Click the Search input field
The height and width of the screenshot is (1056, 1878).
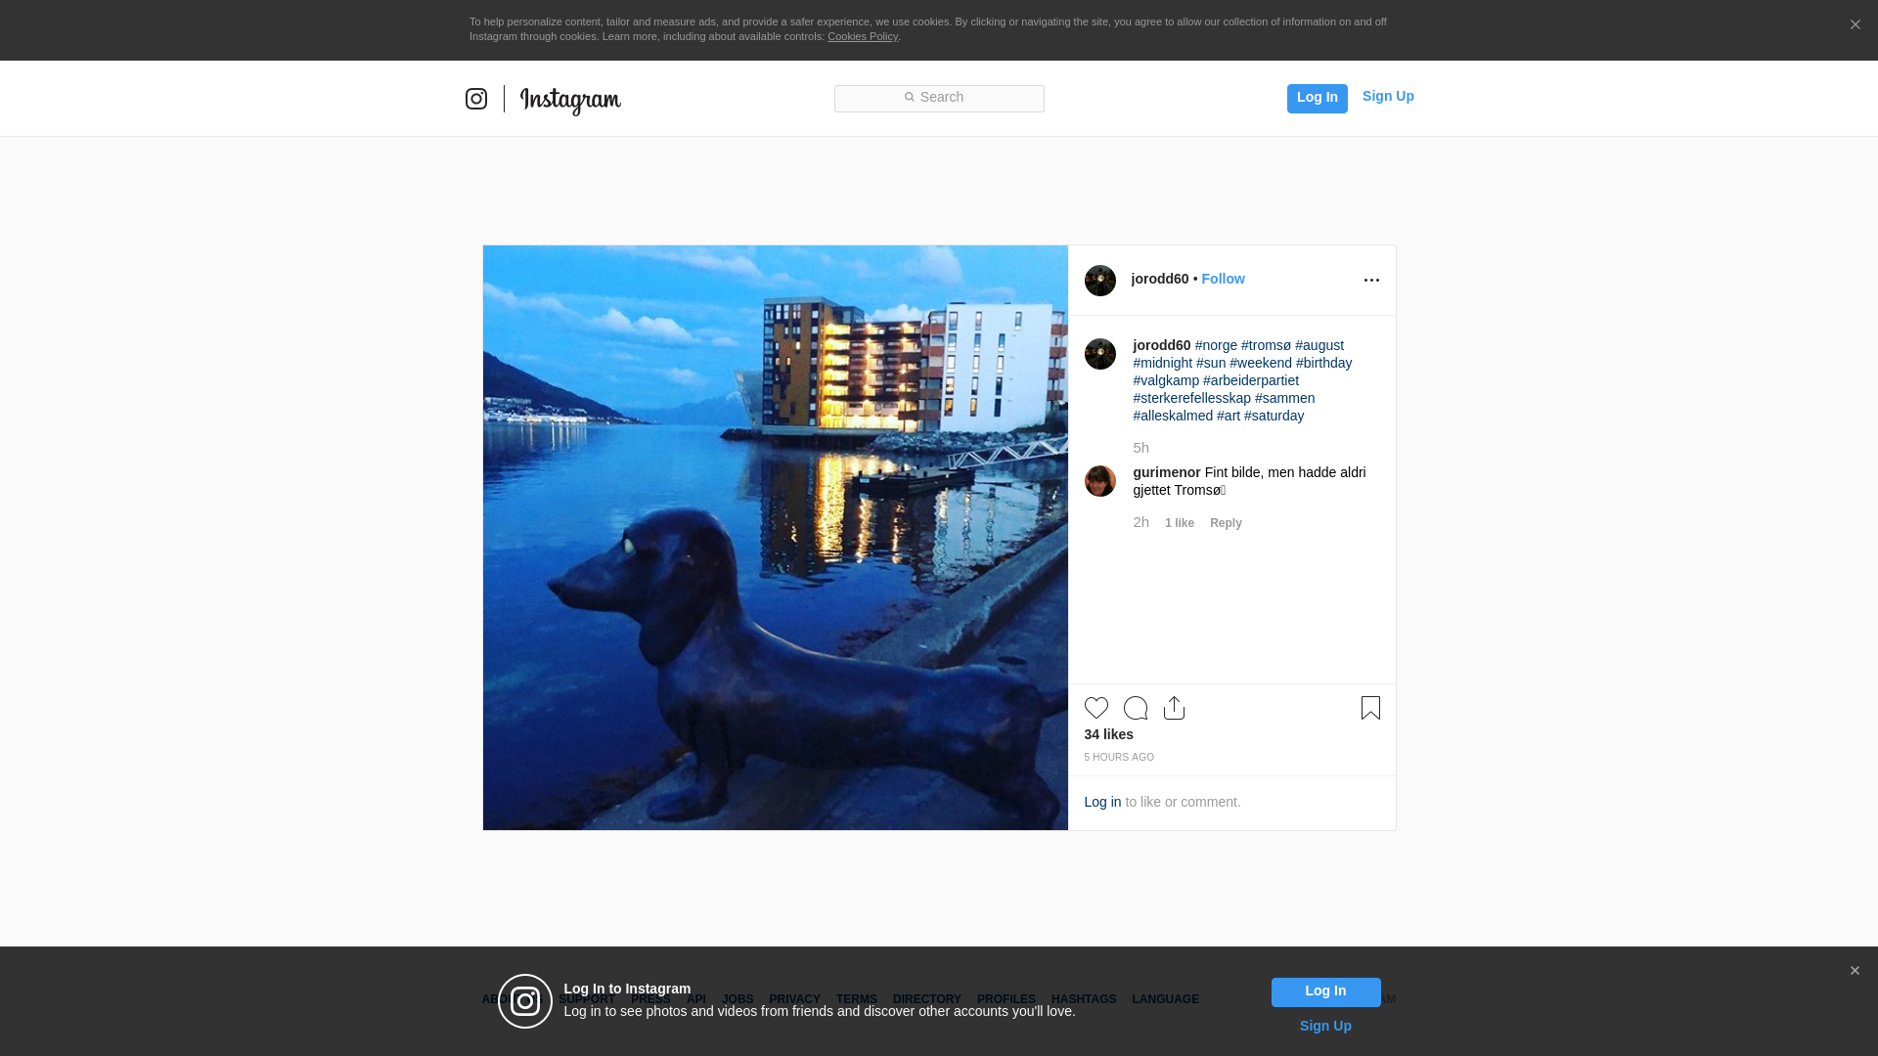click(939, 98)
